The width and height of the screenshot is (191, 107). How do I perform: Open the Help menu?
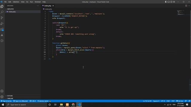tap(44, 2)
